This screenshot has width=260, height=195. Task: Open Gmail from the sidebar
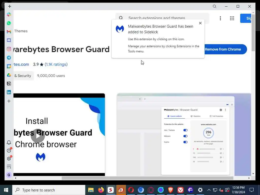[9, 32]
